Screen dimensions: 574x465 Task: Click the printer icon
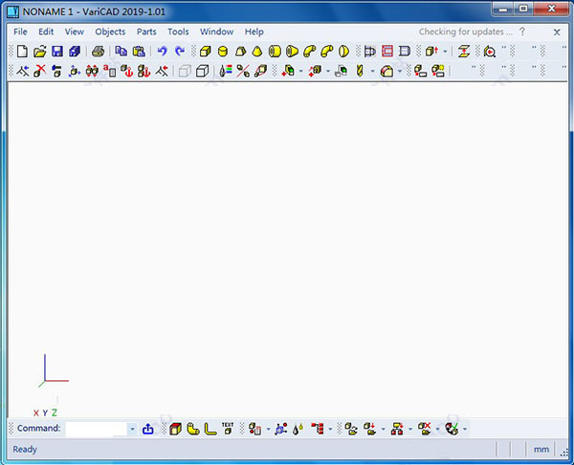[99, 52]
